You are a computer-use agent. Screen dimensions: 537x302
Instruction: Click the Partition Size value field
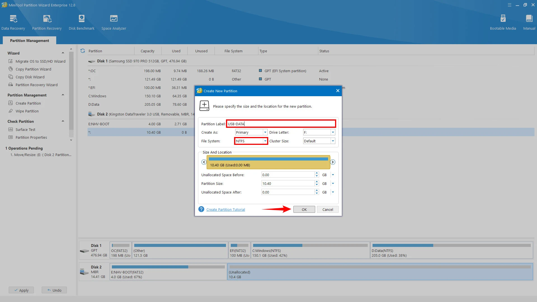[x=288, y=183]
